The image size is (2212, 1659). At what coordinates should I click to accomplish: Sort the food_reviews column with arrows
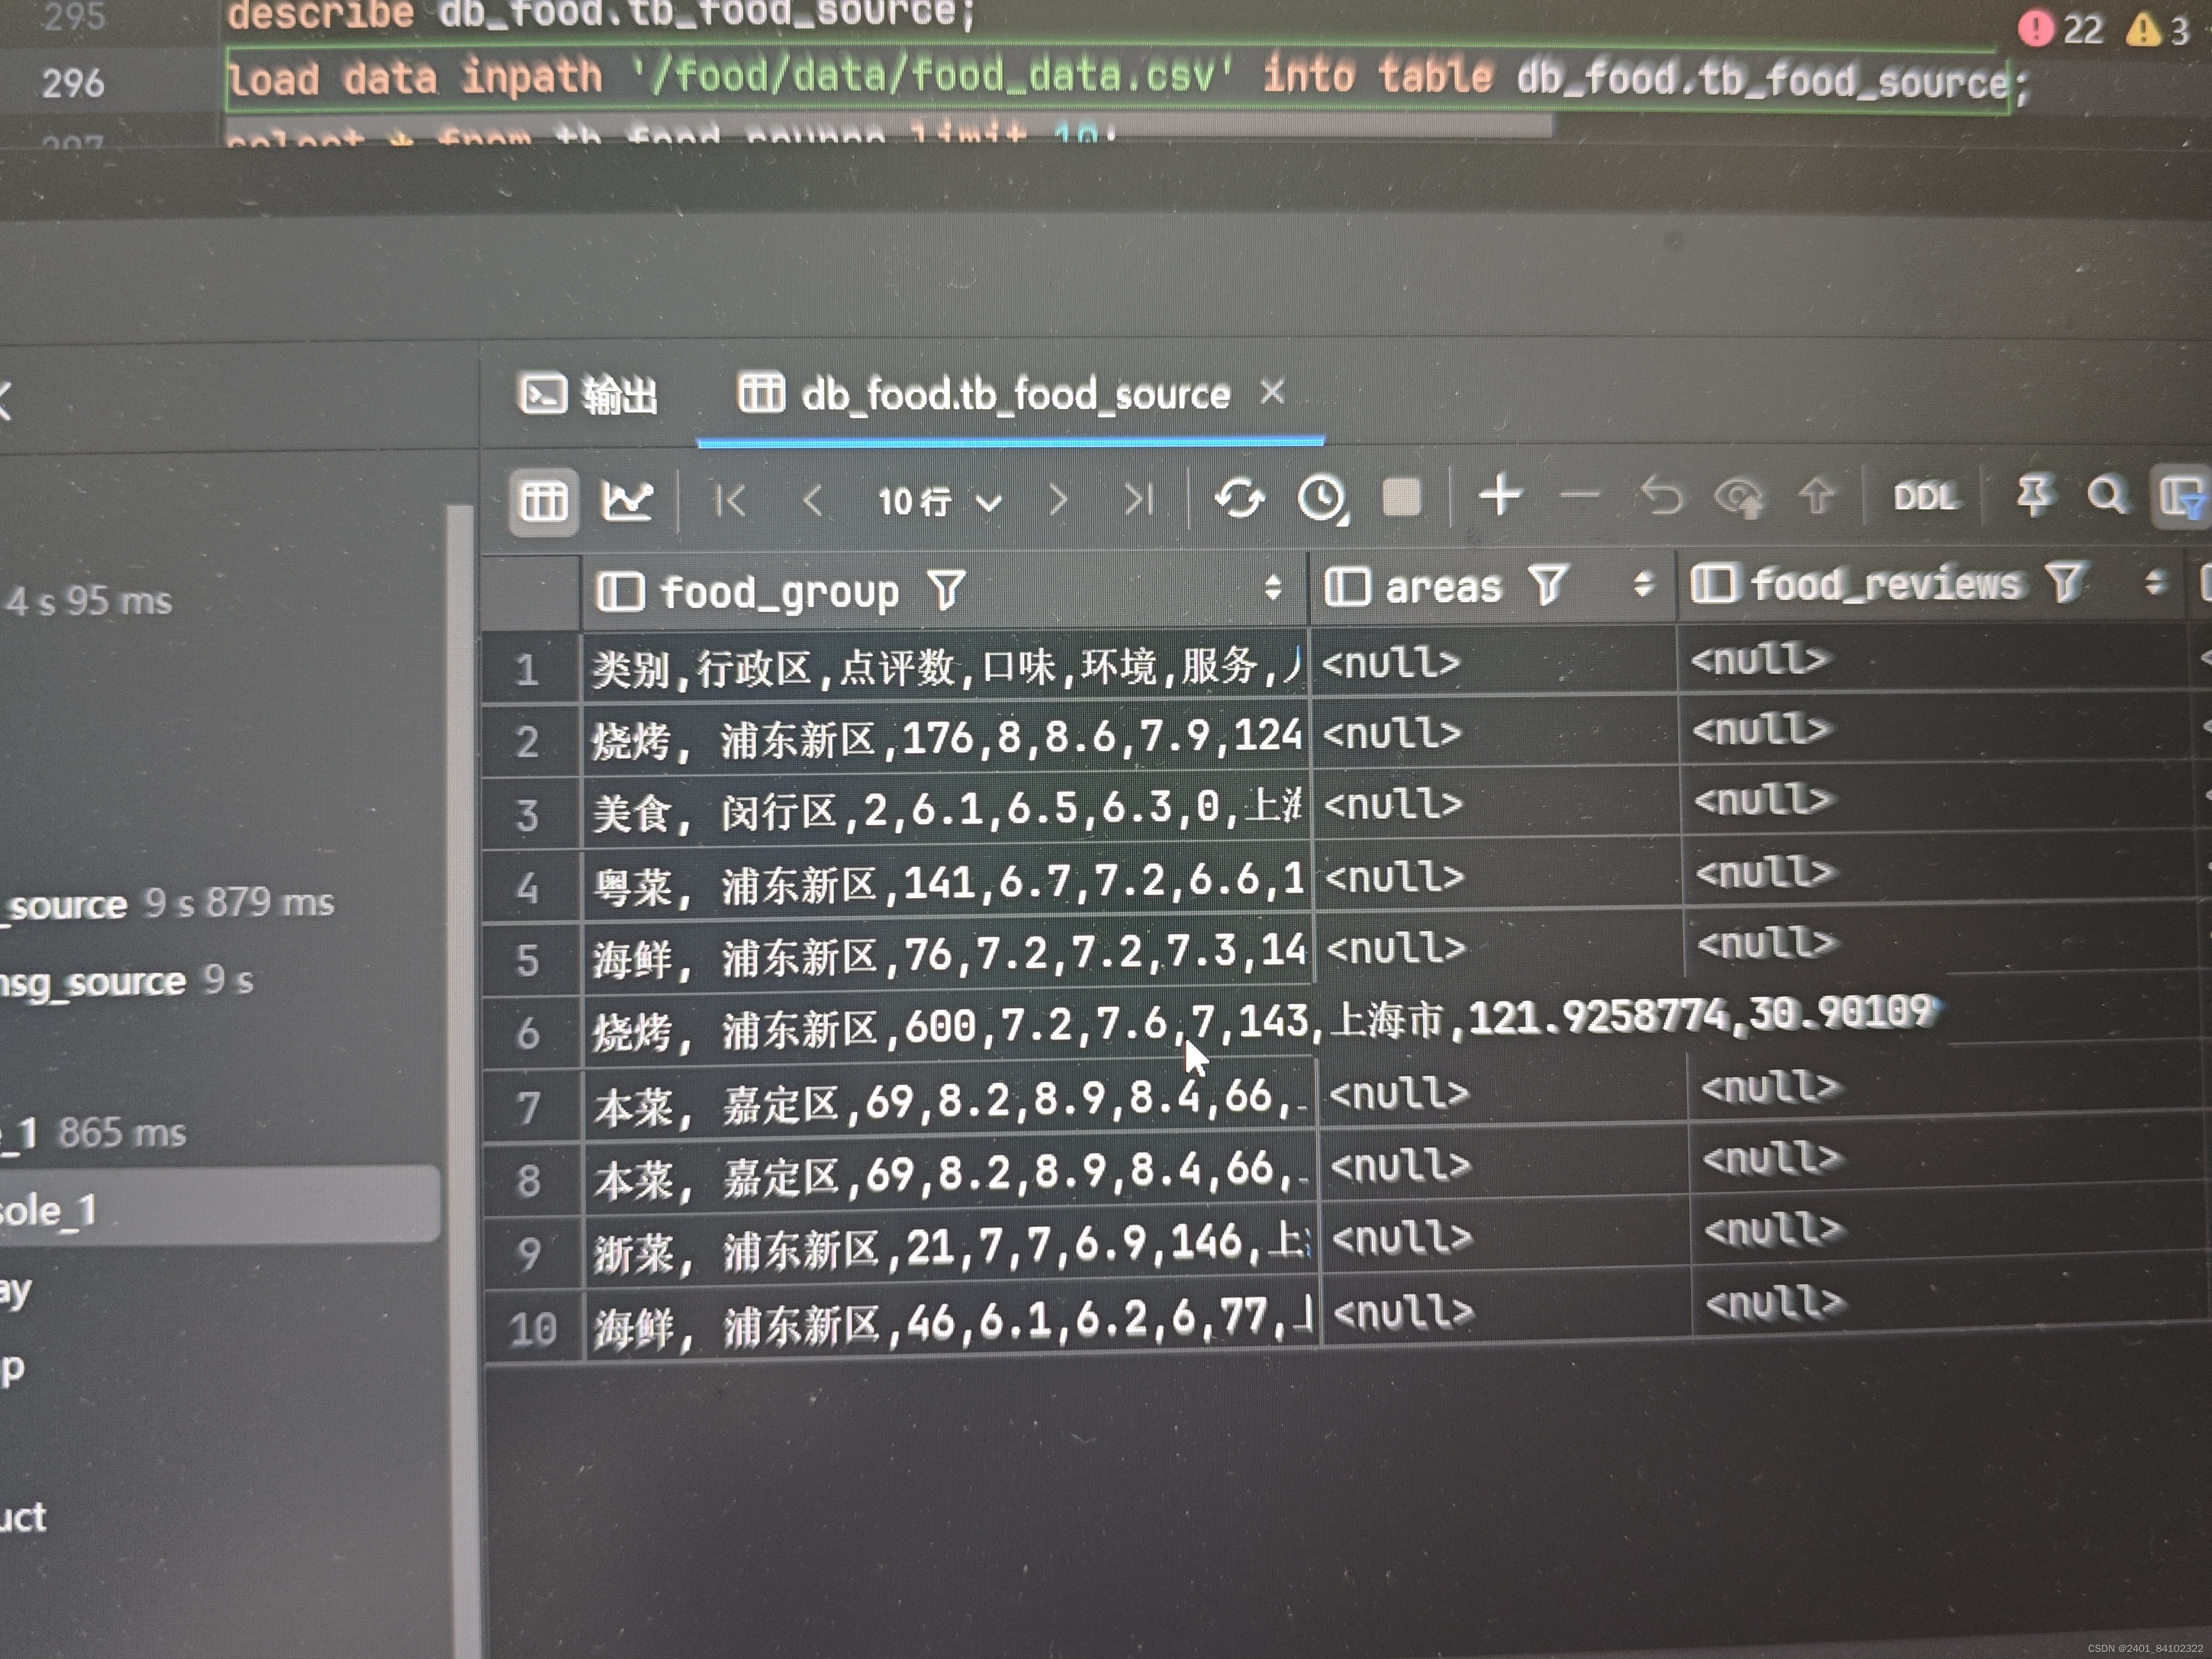point(2155,582)
